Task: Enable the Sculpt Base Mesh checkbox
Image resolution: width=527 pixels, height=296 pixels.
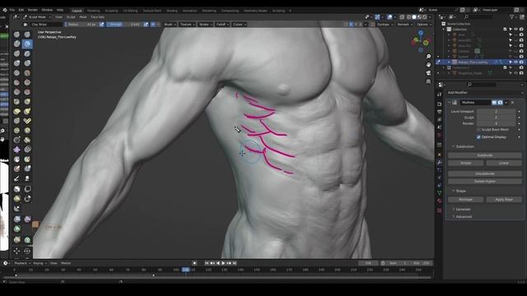Action: pyautogui.click(x=478, y=130)
